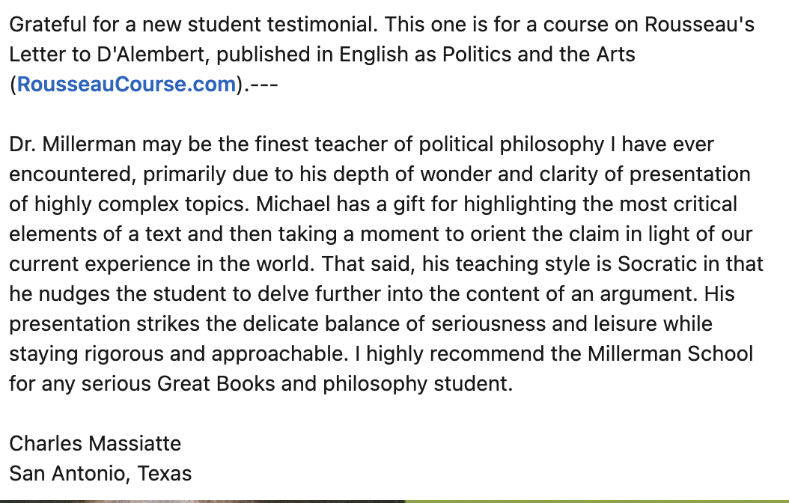The height and width of the screenshot is (503, 789).
Task: Click the San Antonio, Texas line
Action: click(x=100, y=473)
